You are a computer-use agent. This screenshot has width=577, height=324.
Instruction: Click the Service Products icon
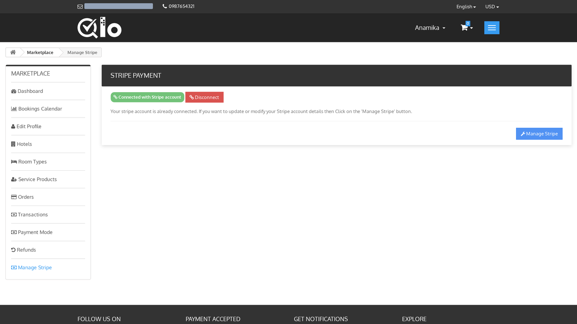click(x=14, y=180)
